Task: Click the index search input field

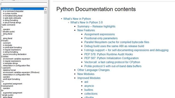Action: coord(24,4)
